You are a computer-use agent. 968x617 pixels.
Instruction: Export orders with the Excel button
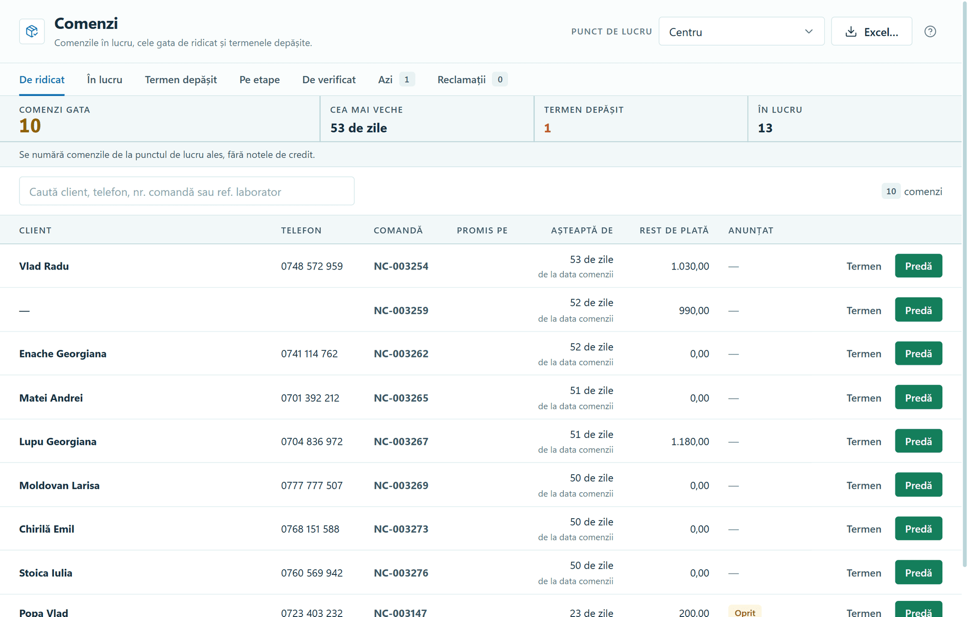pos(871,32)
